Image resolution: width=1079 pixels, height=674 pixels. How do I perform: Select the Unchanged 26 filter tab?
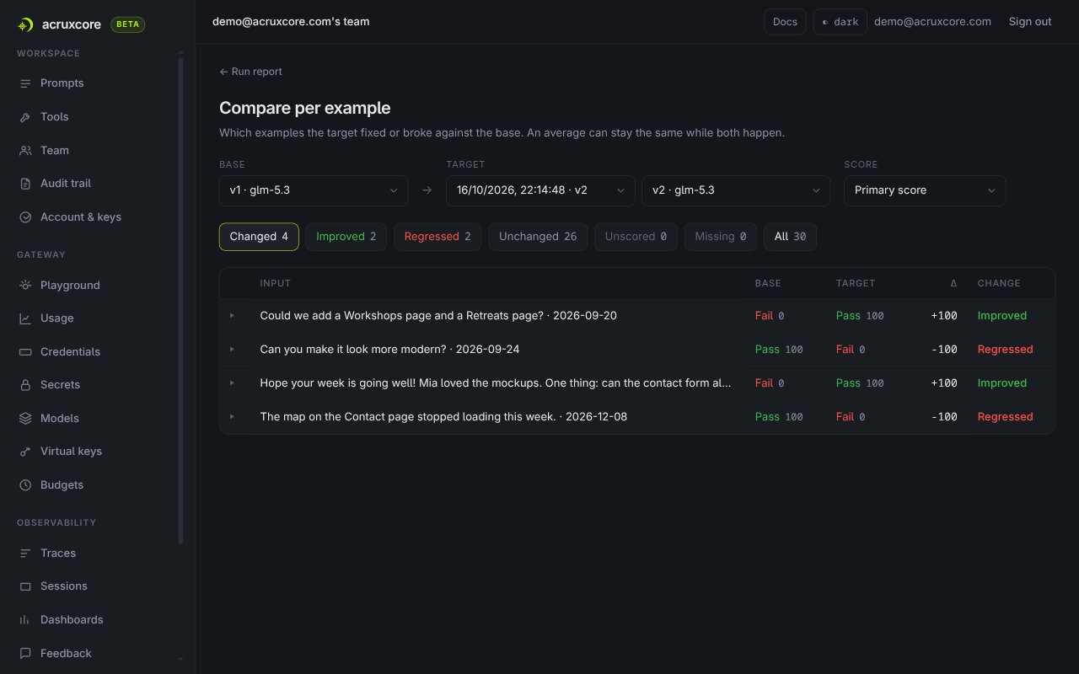pyautogui.click(x=538, y=237)
